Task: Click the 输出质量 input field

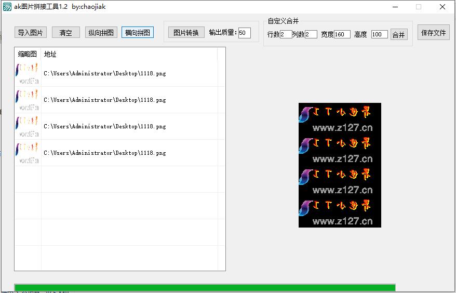Action: pos(244,33)
